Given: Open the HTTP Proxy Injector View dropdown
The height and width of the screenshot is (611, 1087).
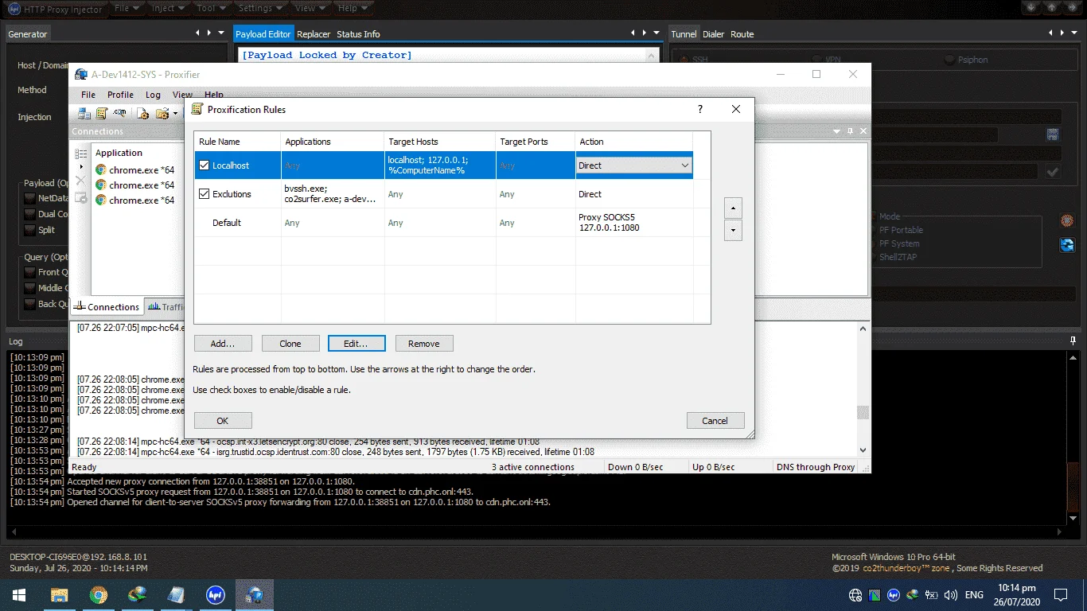Looking at the screenshot, I should pyautogui.click(x=310, y=8).
